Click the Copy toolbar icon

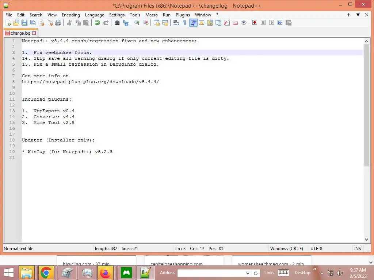(78, 23)
